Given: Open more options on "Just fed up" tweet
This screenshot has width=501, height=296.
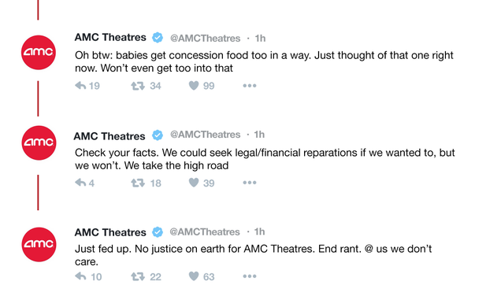Looking at the screenshot, I should click(x=250, y=276).
